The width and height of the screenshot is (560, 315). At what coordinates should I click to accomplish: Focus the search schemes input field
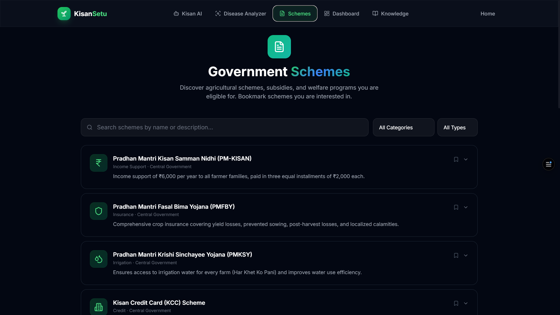point(225,127)
